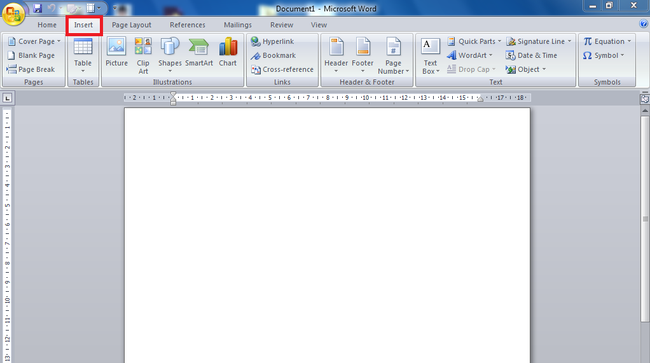Insert Date & Time

pos(532,55)
